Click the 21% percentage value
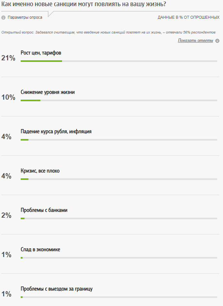The image size is (223, 306). pyautogui.click(x=8, y=58)
